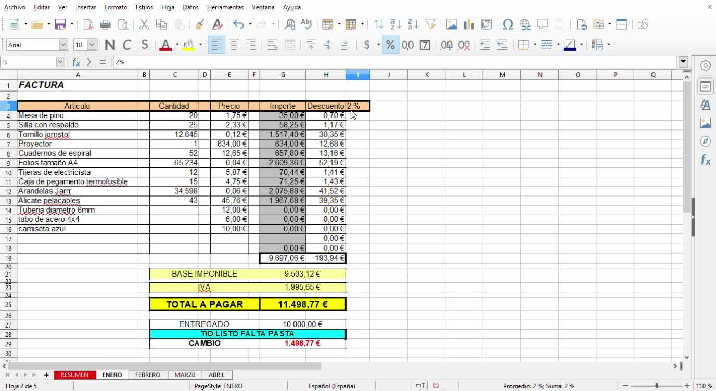
Task: Remove a decimal place
Action: coord(464,45)
